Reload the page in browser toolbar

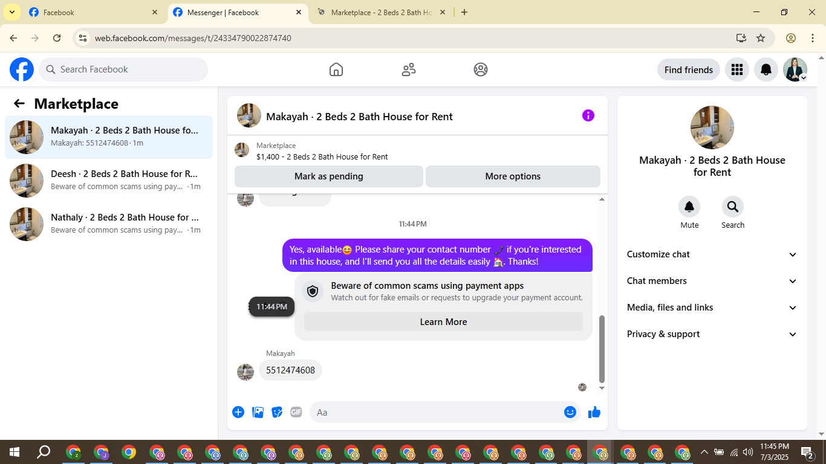point(57,38)
